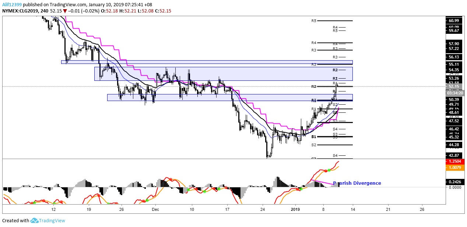
Task: Click the 50.39 price axis label
Action: click(x=454, y=100)
